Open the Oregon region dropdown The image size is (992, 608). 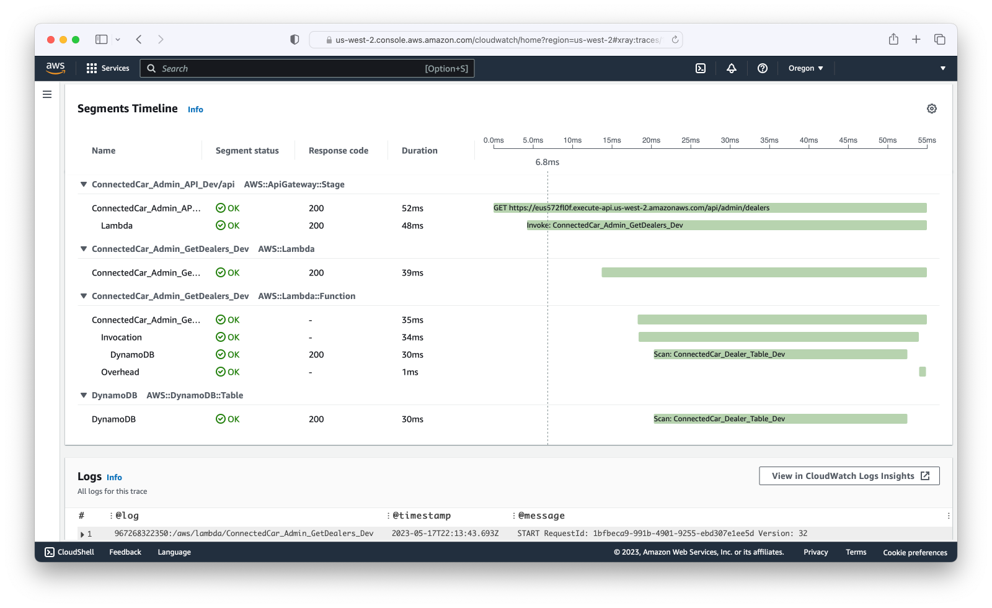[x=805, y=68]
